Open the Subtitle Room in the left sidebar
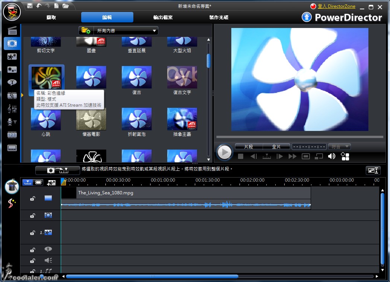 12,148
